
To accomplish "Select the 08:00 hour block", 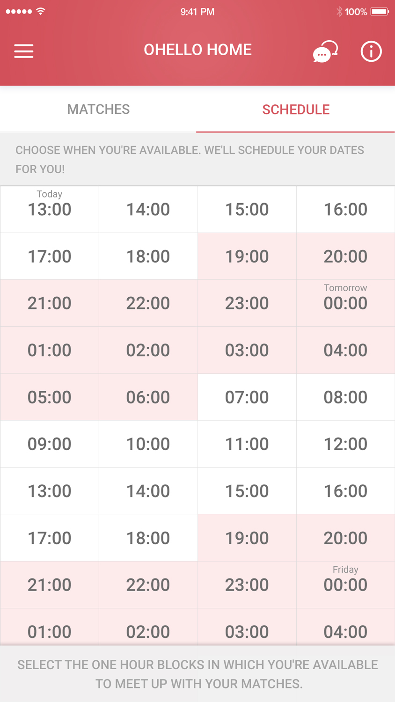I will click(345, 397).
